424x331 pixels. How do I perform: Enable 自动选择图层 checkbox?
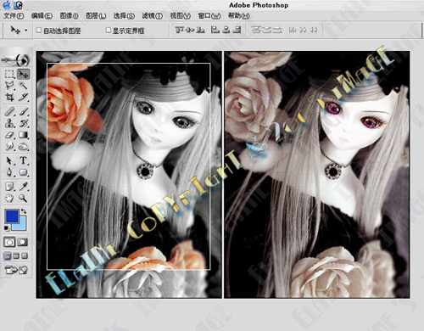39,30
